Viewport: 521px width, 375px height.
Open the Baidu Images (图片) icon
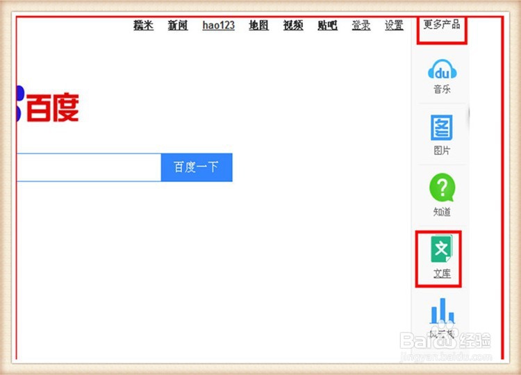pos(442,128)
